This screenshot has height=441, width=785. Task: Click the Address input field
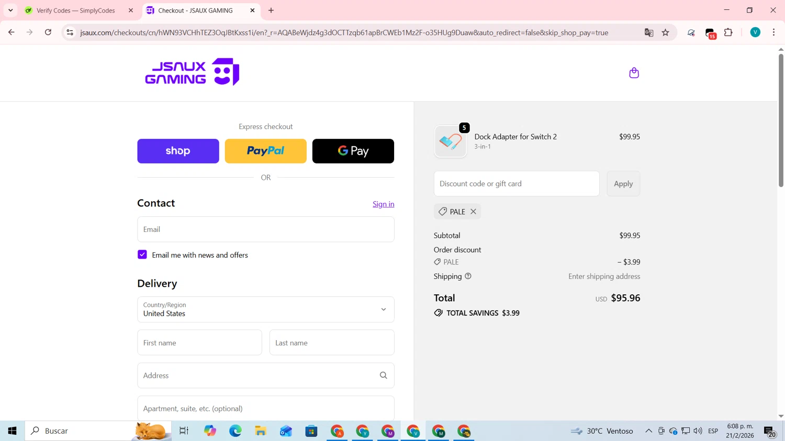click(266, 376)
